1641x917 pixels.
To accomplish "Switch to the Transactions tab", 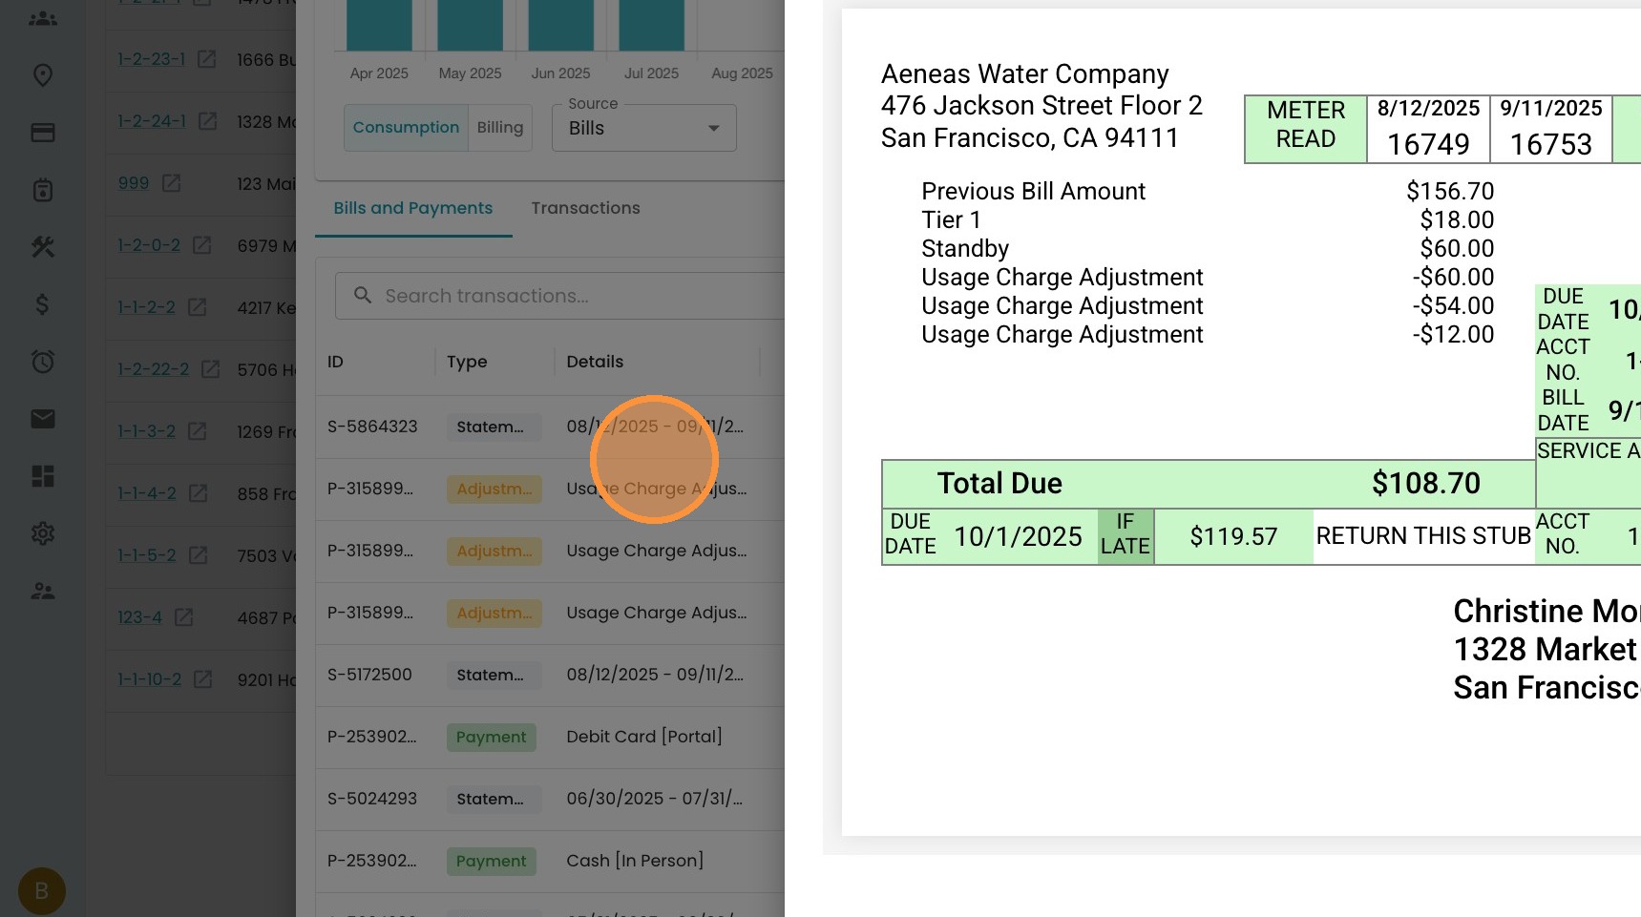I will click(585, 208).
